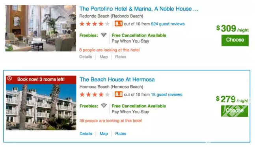Open the Map tab for Beach House

[x=104, y=134]
